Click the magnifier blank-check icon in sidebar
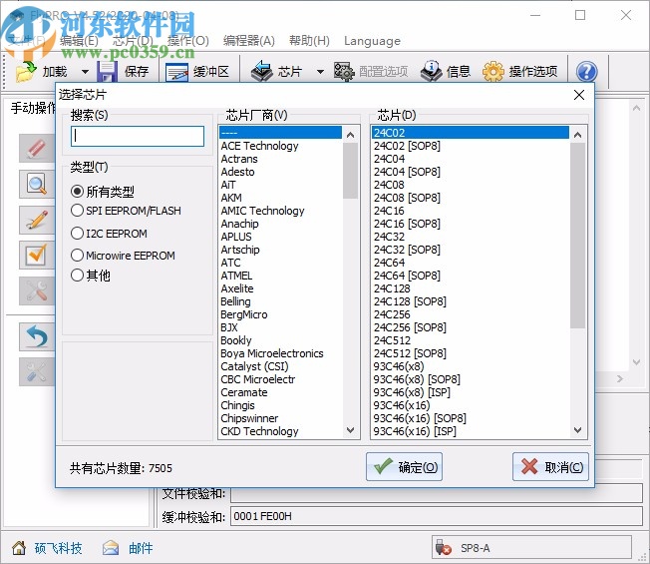Viewport: 650px width, 564px height. (37, 184)
